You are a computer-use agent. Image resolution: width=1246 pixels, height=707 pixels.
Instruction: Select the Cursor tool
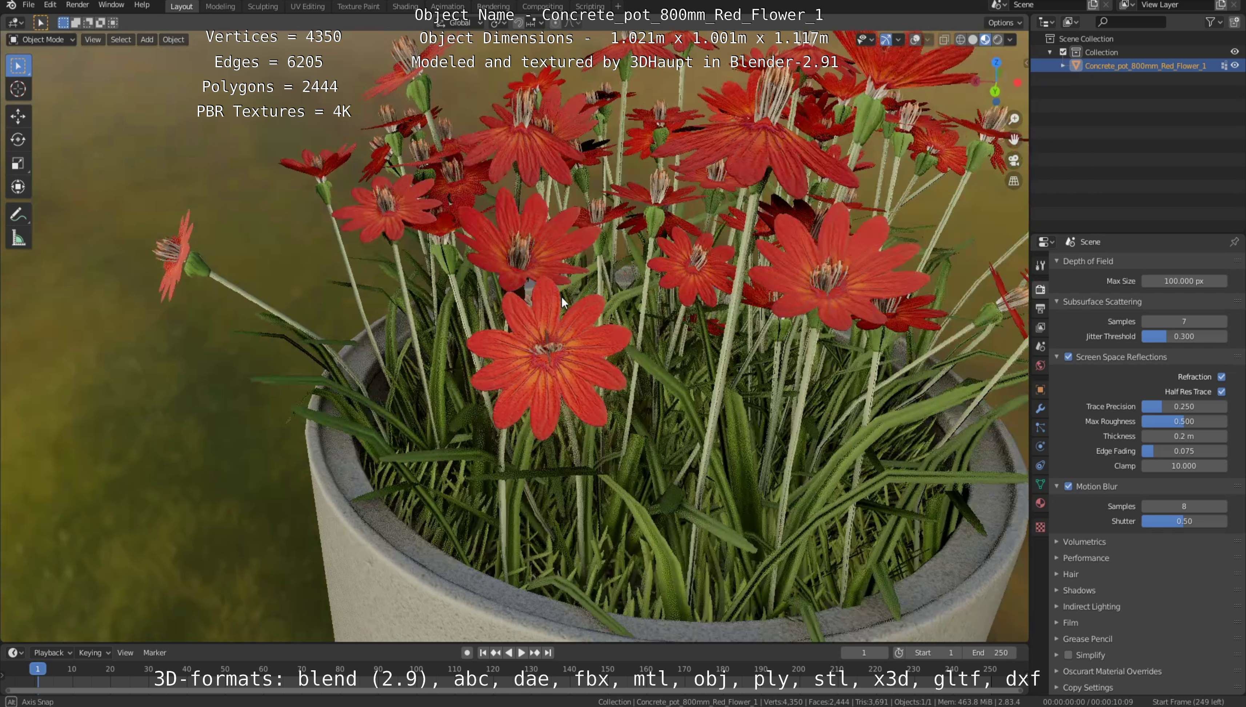coord(18,89)
